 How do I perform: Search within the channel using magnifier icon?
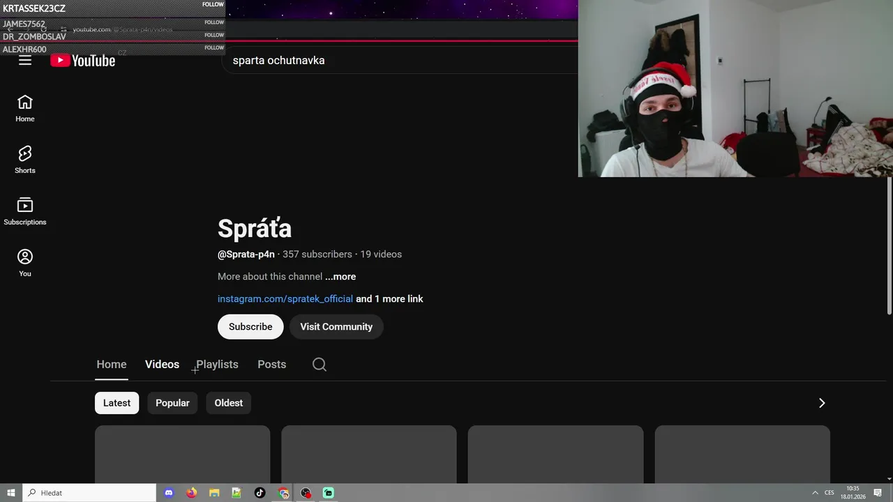point(320,365)
